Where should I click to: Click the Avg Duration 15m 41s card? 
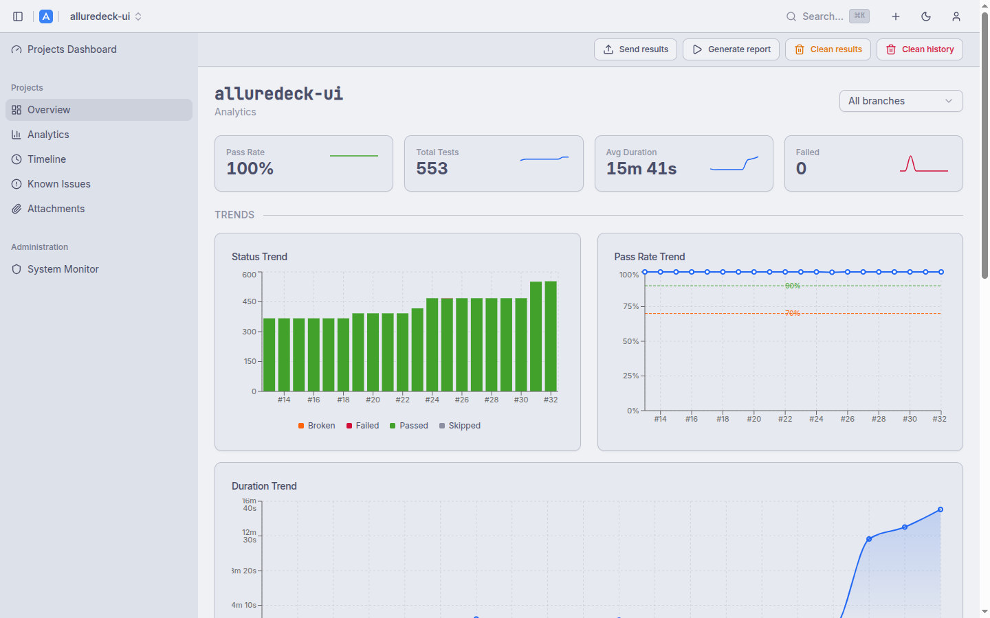684,163
